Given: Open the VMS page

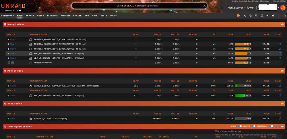Looking at the screenshot, I should pos(87,16).
